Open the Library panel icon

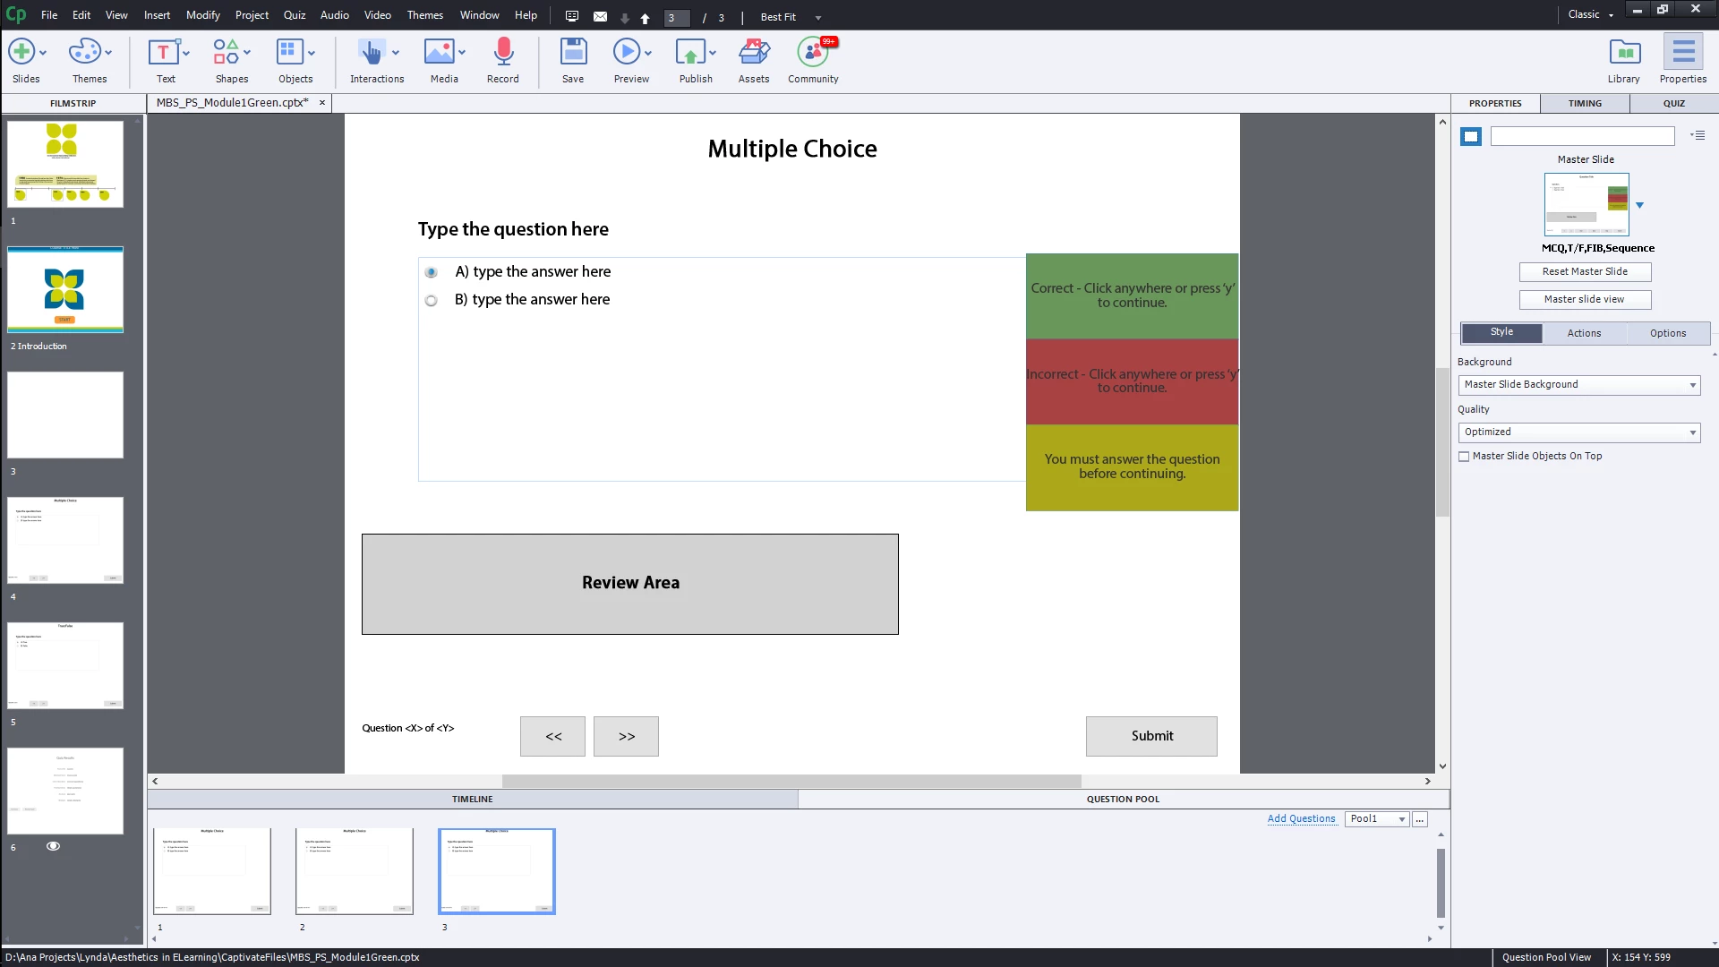click(x=1624, y=53)
